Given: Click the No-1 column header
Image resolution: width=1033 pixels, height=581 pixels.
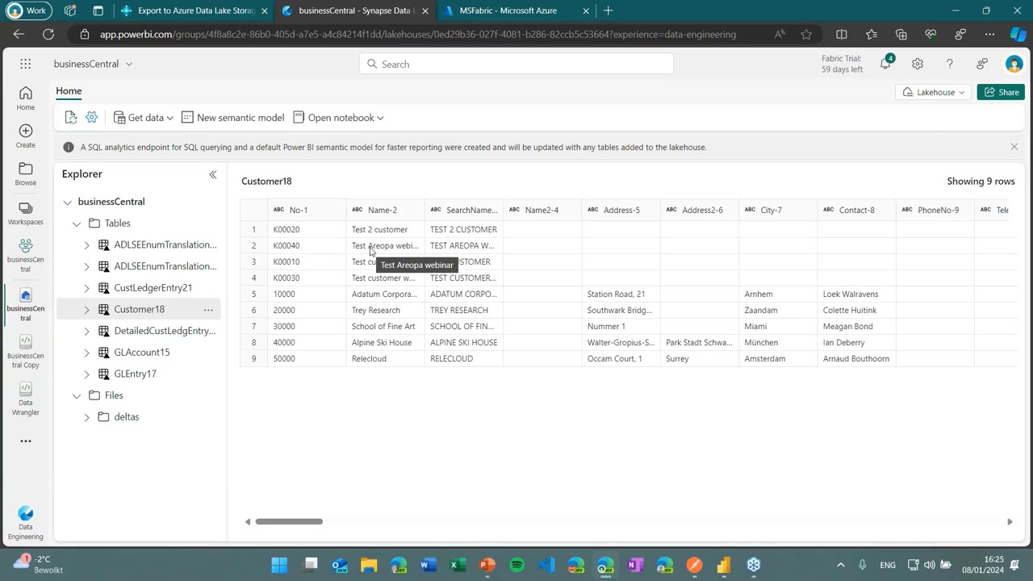Looking at the screenshot, I should point(307,210).
